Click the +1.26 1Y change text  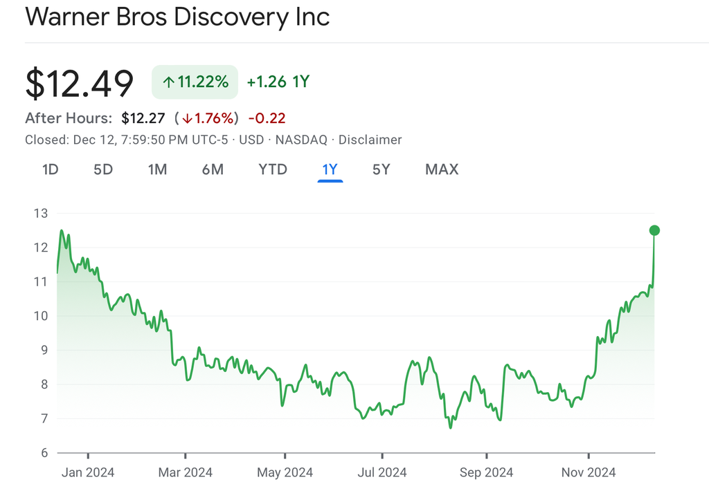tap(278, 82)
